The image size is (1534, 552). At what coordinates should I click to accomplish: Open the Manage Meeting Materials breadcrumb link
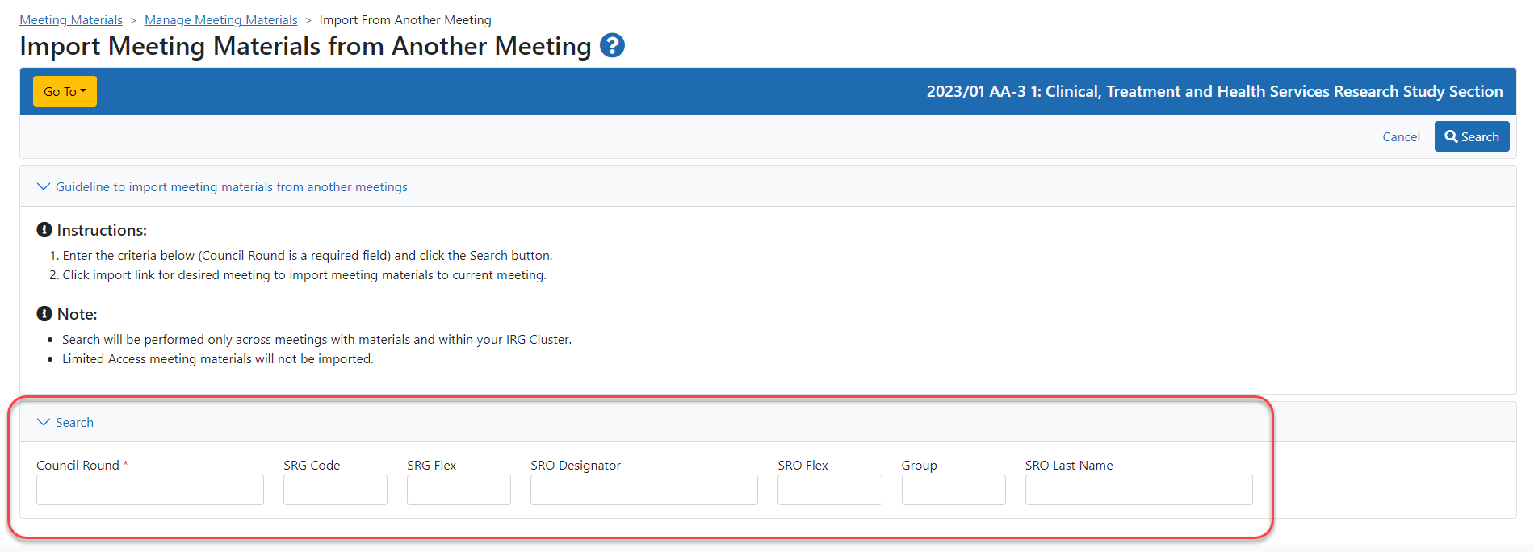[x=220, y=20]
